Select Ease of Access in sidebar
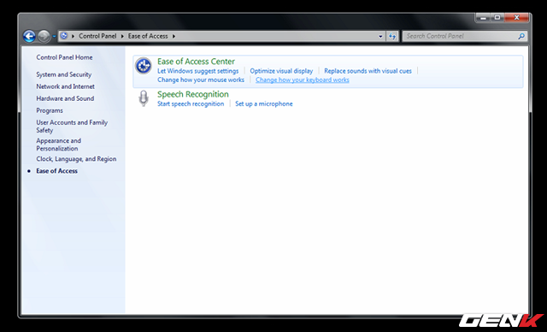 tap(57, 171)
